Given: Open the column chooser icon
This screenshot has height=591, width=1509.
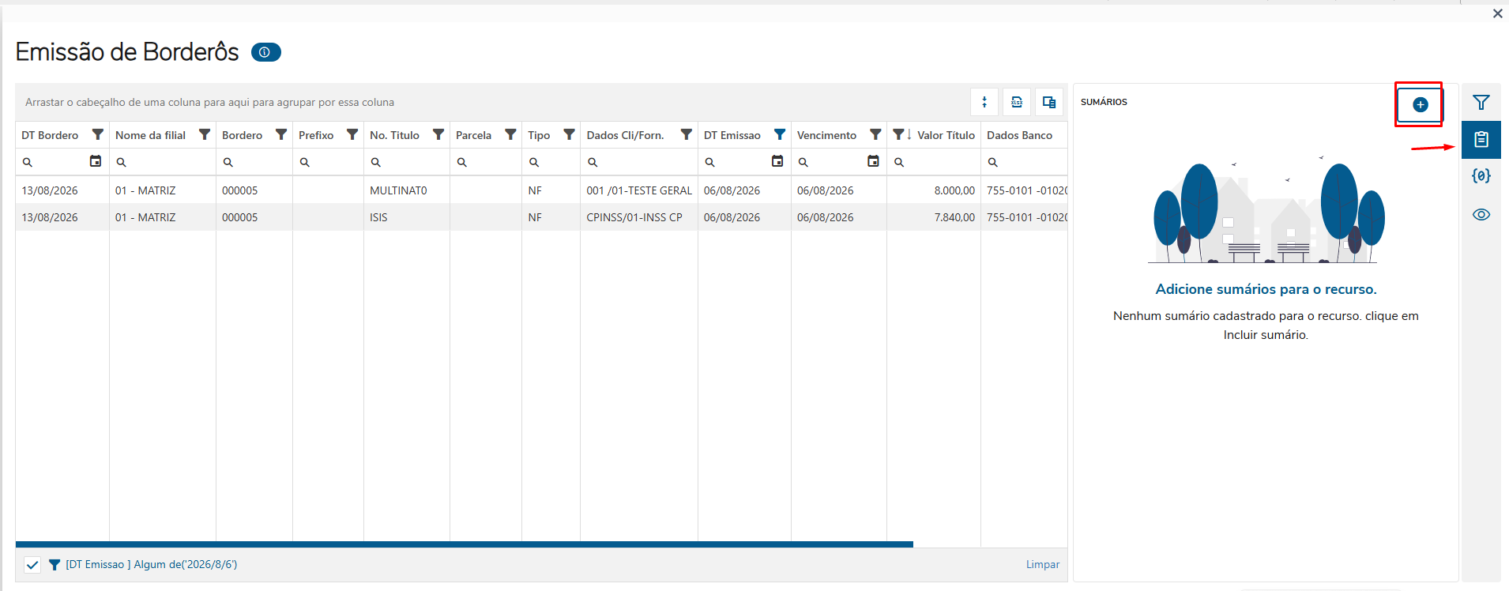Looking at the screenshot, I should (1049, 102).
